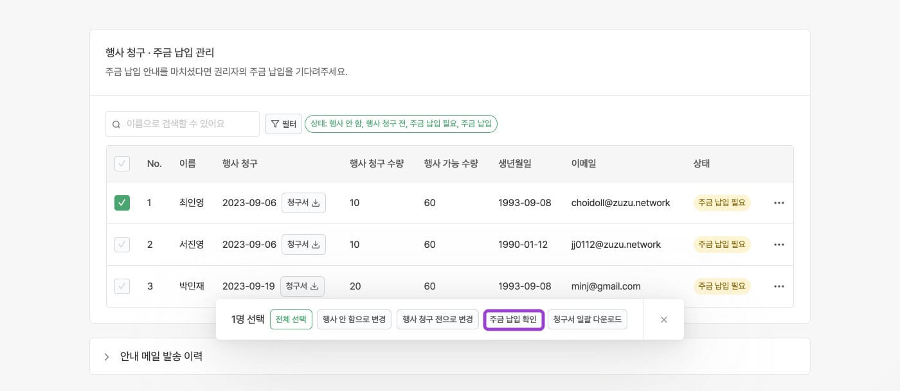Click 행사 청구 전으로 변경
The height and width of the screenshot is (391, 900).
click(437, 320)
